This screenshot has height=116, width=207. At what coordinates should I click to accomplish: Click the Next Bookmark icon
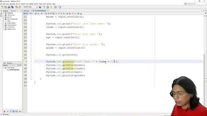point(61,14)
